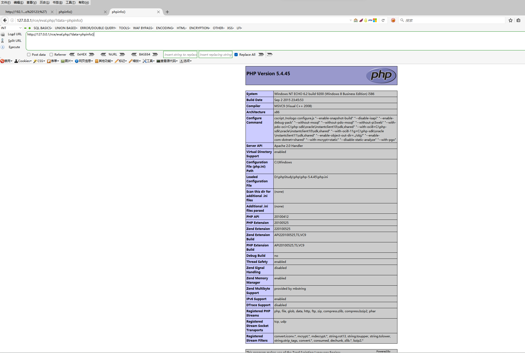This screenshot has height=353, width=525.
Task: Click the Apache feather icon in address bar
Action: pos(361,20)
